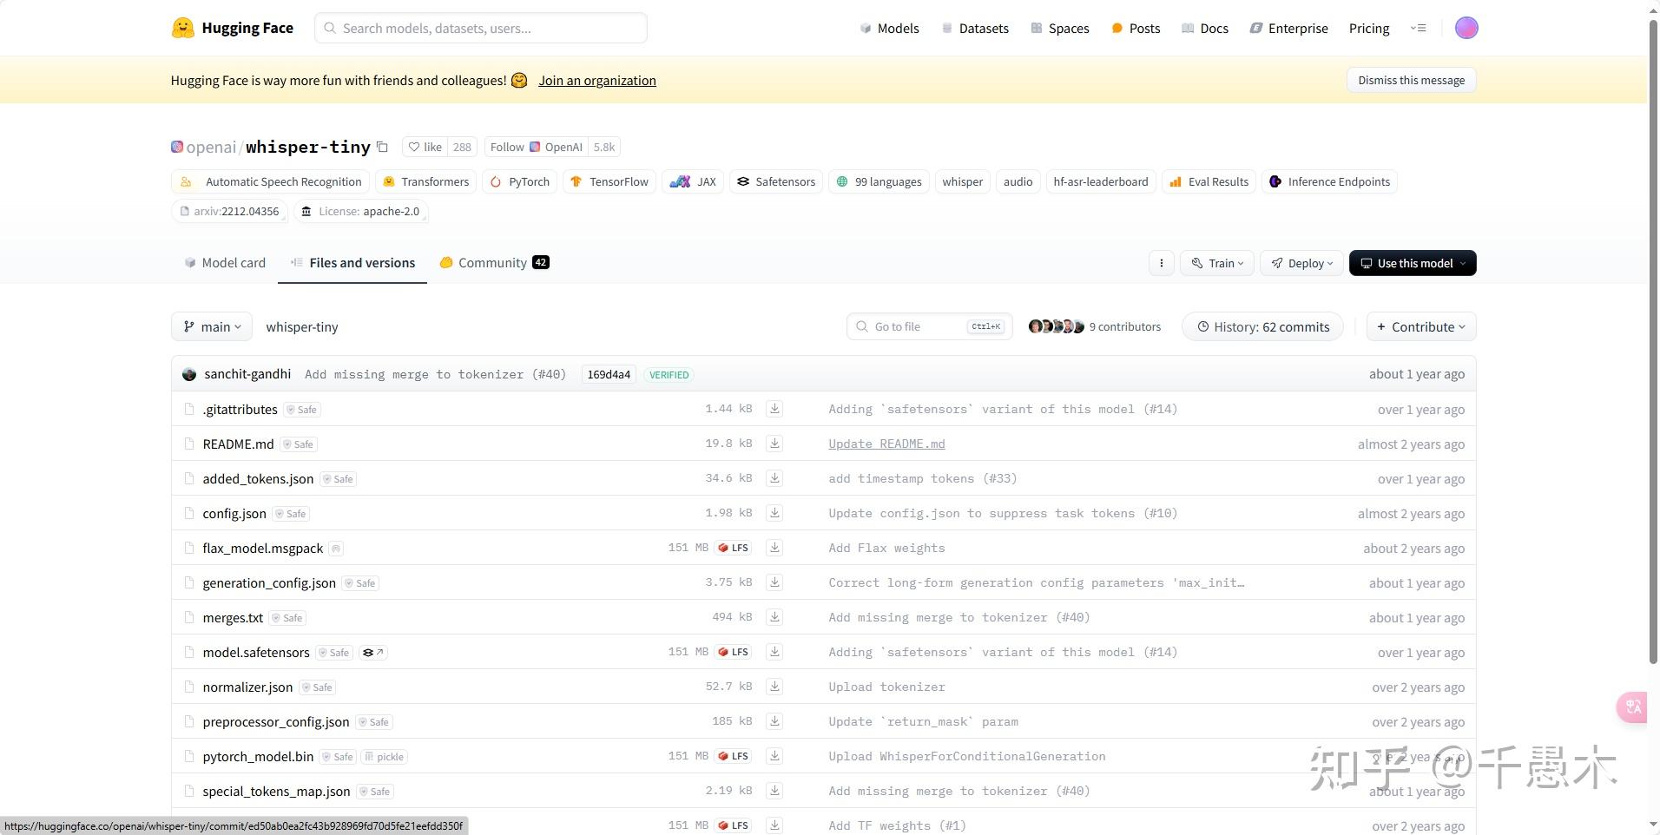Expand the main branch dropdown

[x=212, y=326]
